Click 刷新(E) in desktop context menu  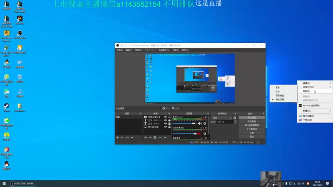click(x=315, y=91)
